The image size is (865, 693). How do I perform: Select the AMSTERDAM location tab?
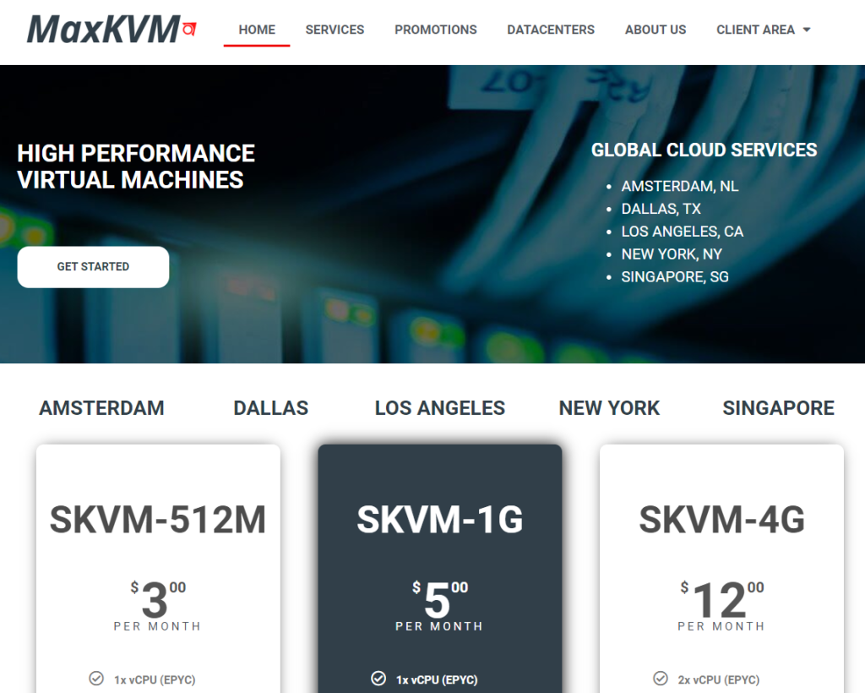(x=101, y=408)
